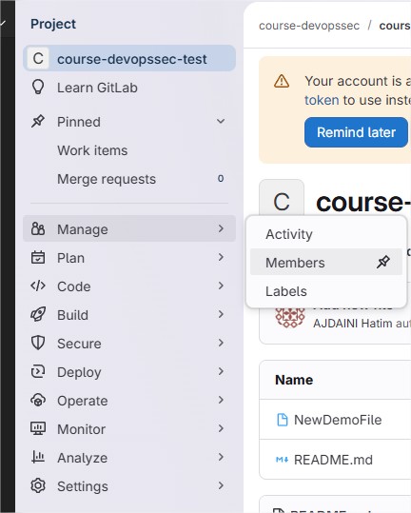The image size is (411, 513).
Task: Click the Analyze chart icon
Action: pyautogui.click(x=38, y=457)
